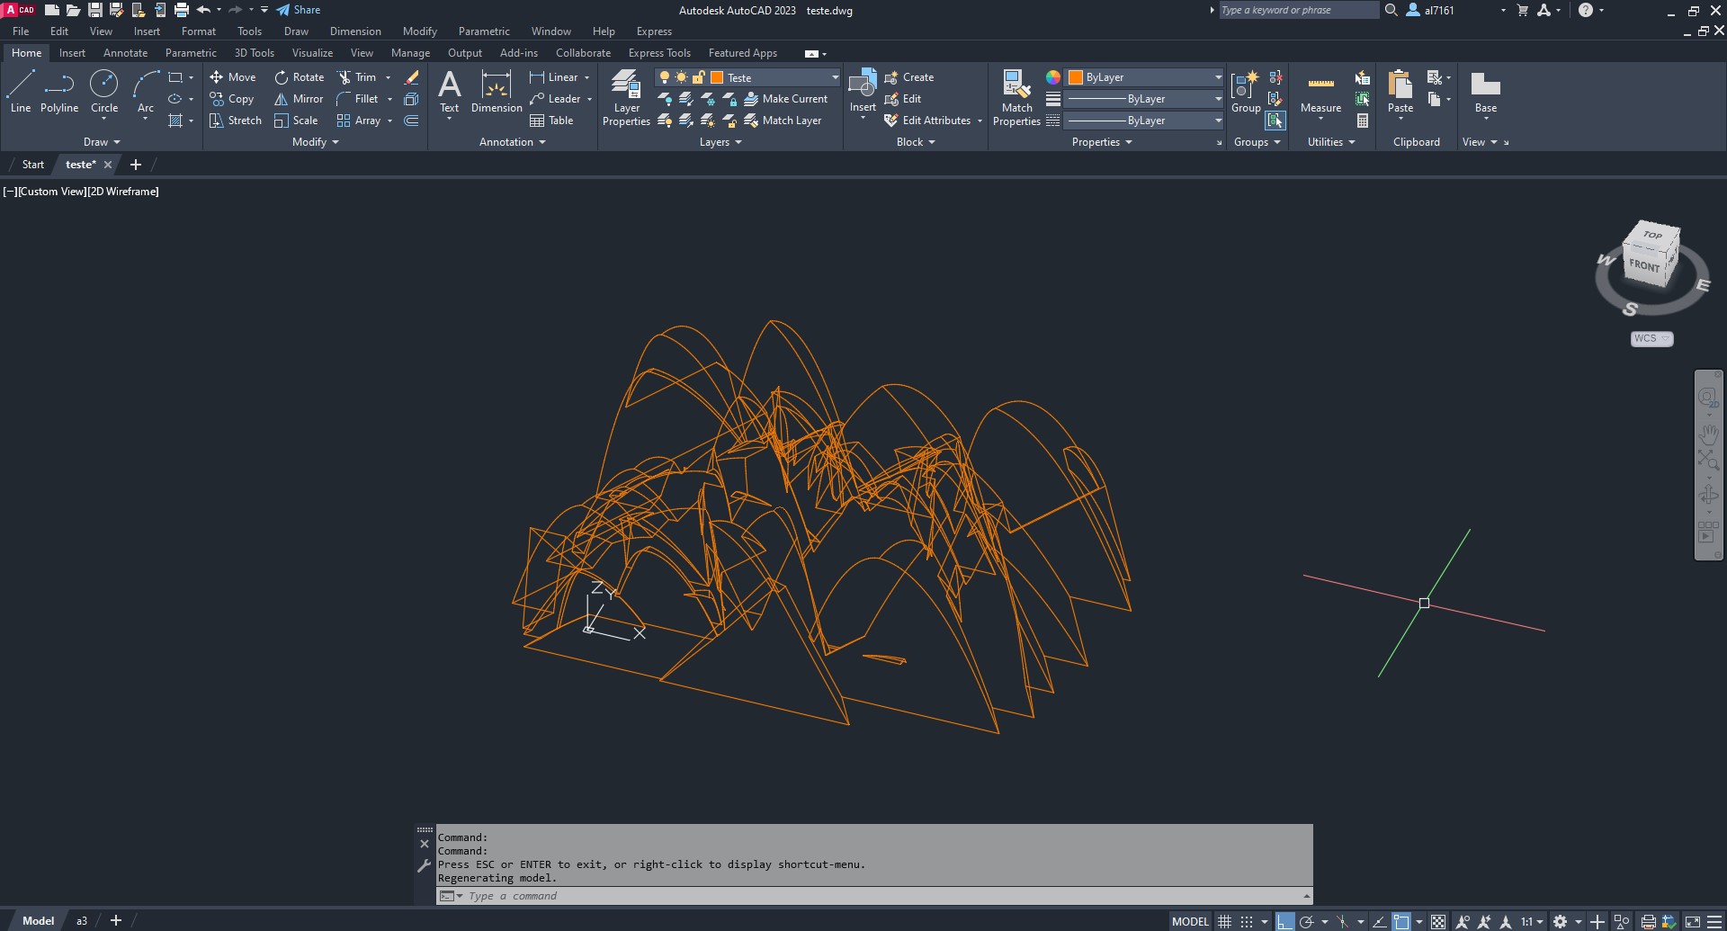The height and width of the screenshot is (931, 1727).
Task: Click the Mirror tool icon
Action: pos(282,99)
